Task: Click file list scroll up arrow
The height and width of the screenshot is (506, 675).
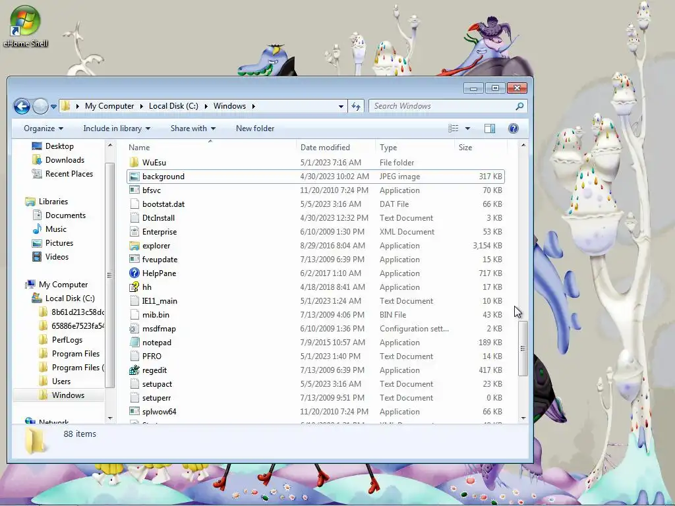Action: 523,146
